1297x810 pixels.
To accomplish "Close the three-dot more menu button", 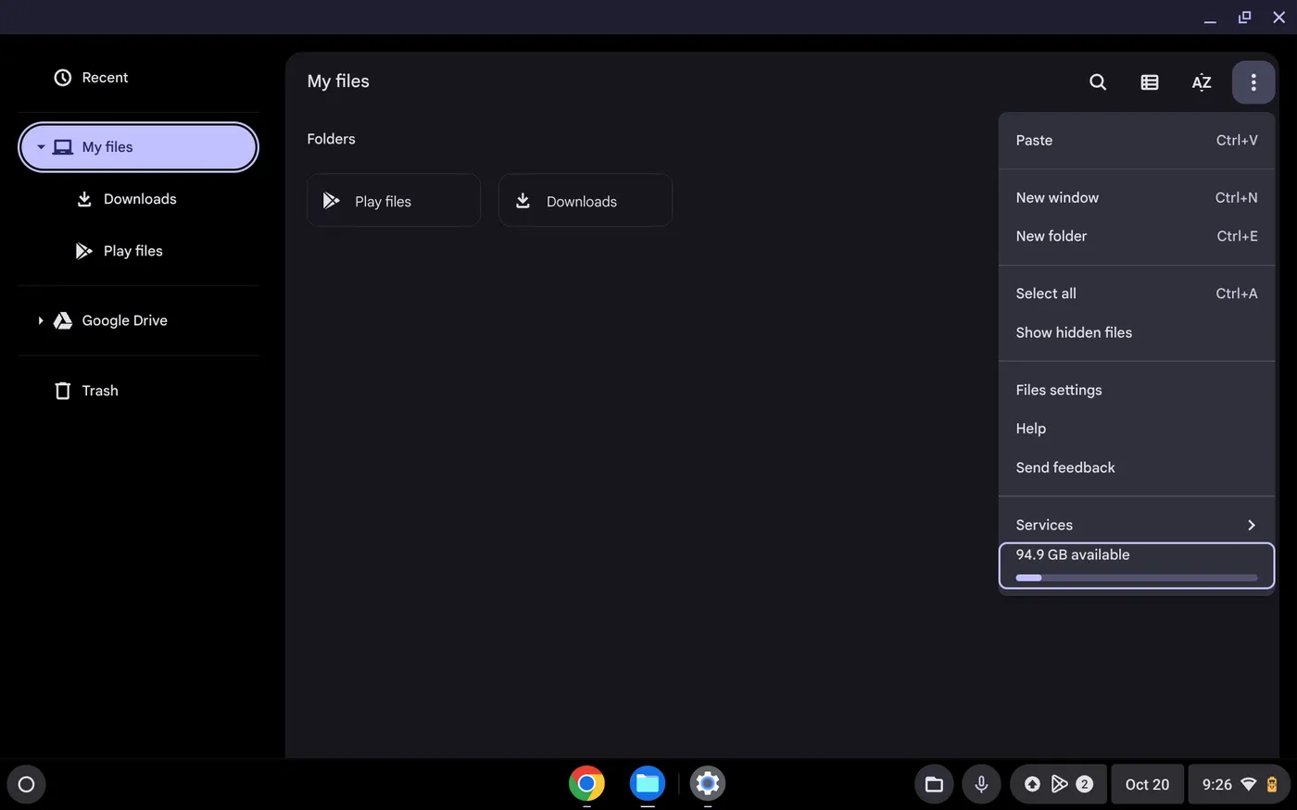I will coord(1253,82).
